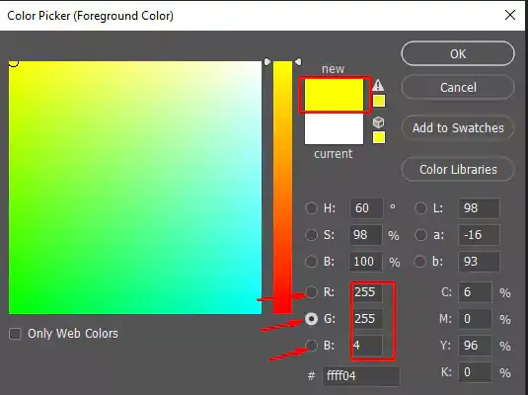Select the RGB blue B radio button
The height and width of the screenshot is (395, 528).
click(x=311, y=345)
